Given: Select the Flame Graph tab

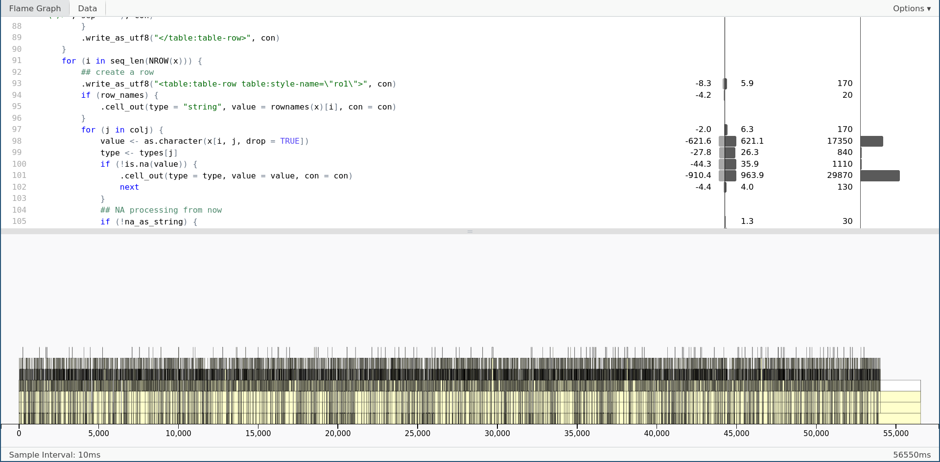Looking at the screenshot, I should pyautogui.click(x=35, y=8).
